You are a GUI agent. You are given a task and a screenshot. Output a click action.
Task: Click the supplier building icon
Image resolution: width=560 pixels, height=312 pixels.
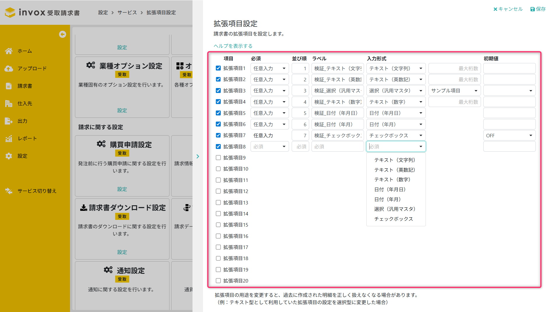tap(9, 104)
